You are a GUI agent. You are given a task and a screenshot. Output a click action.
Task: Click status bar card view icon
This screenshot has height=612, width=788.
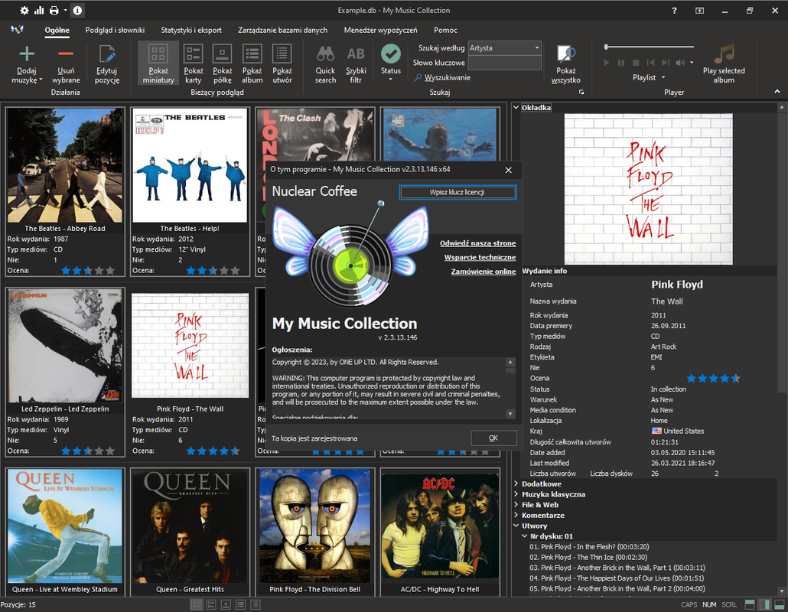(211, 604)
